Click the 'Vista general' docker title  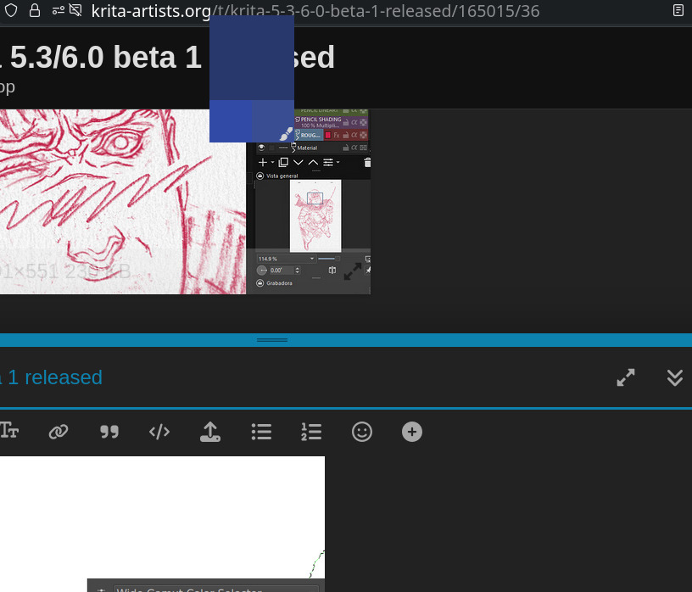point(282,176)
